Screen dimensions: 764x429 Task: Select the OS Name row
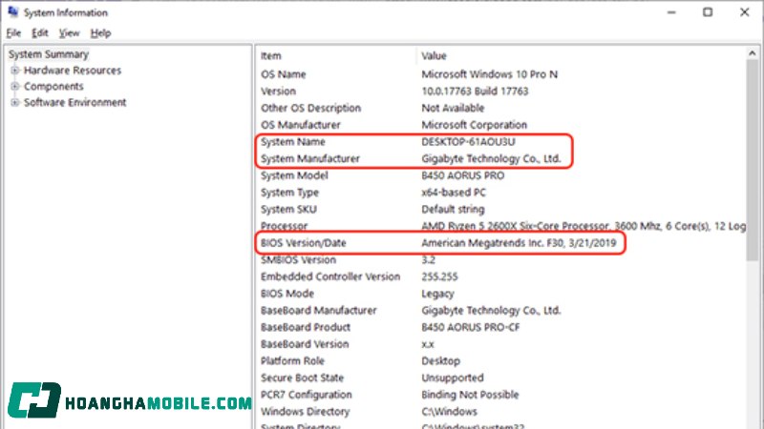(x=500, y=74)
